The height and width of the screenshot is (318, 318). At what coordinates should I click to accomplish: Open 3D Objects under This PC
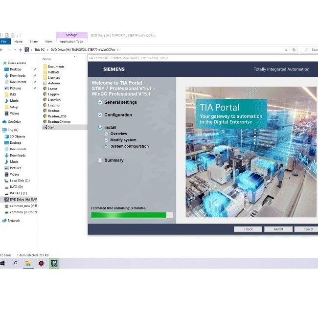(15, 136)
